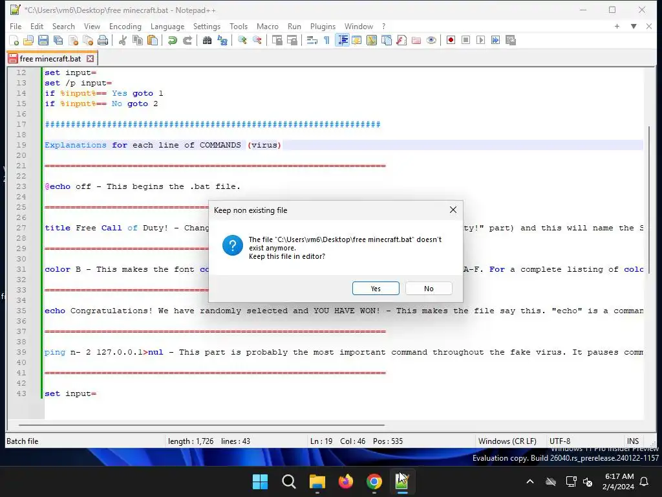Open the Run menu

[294, 26]
